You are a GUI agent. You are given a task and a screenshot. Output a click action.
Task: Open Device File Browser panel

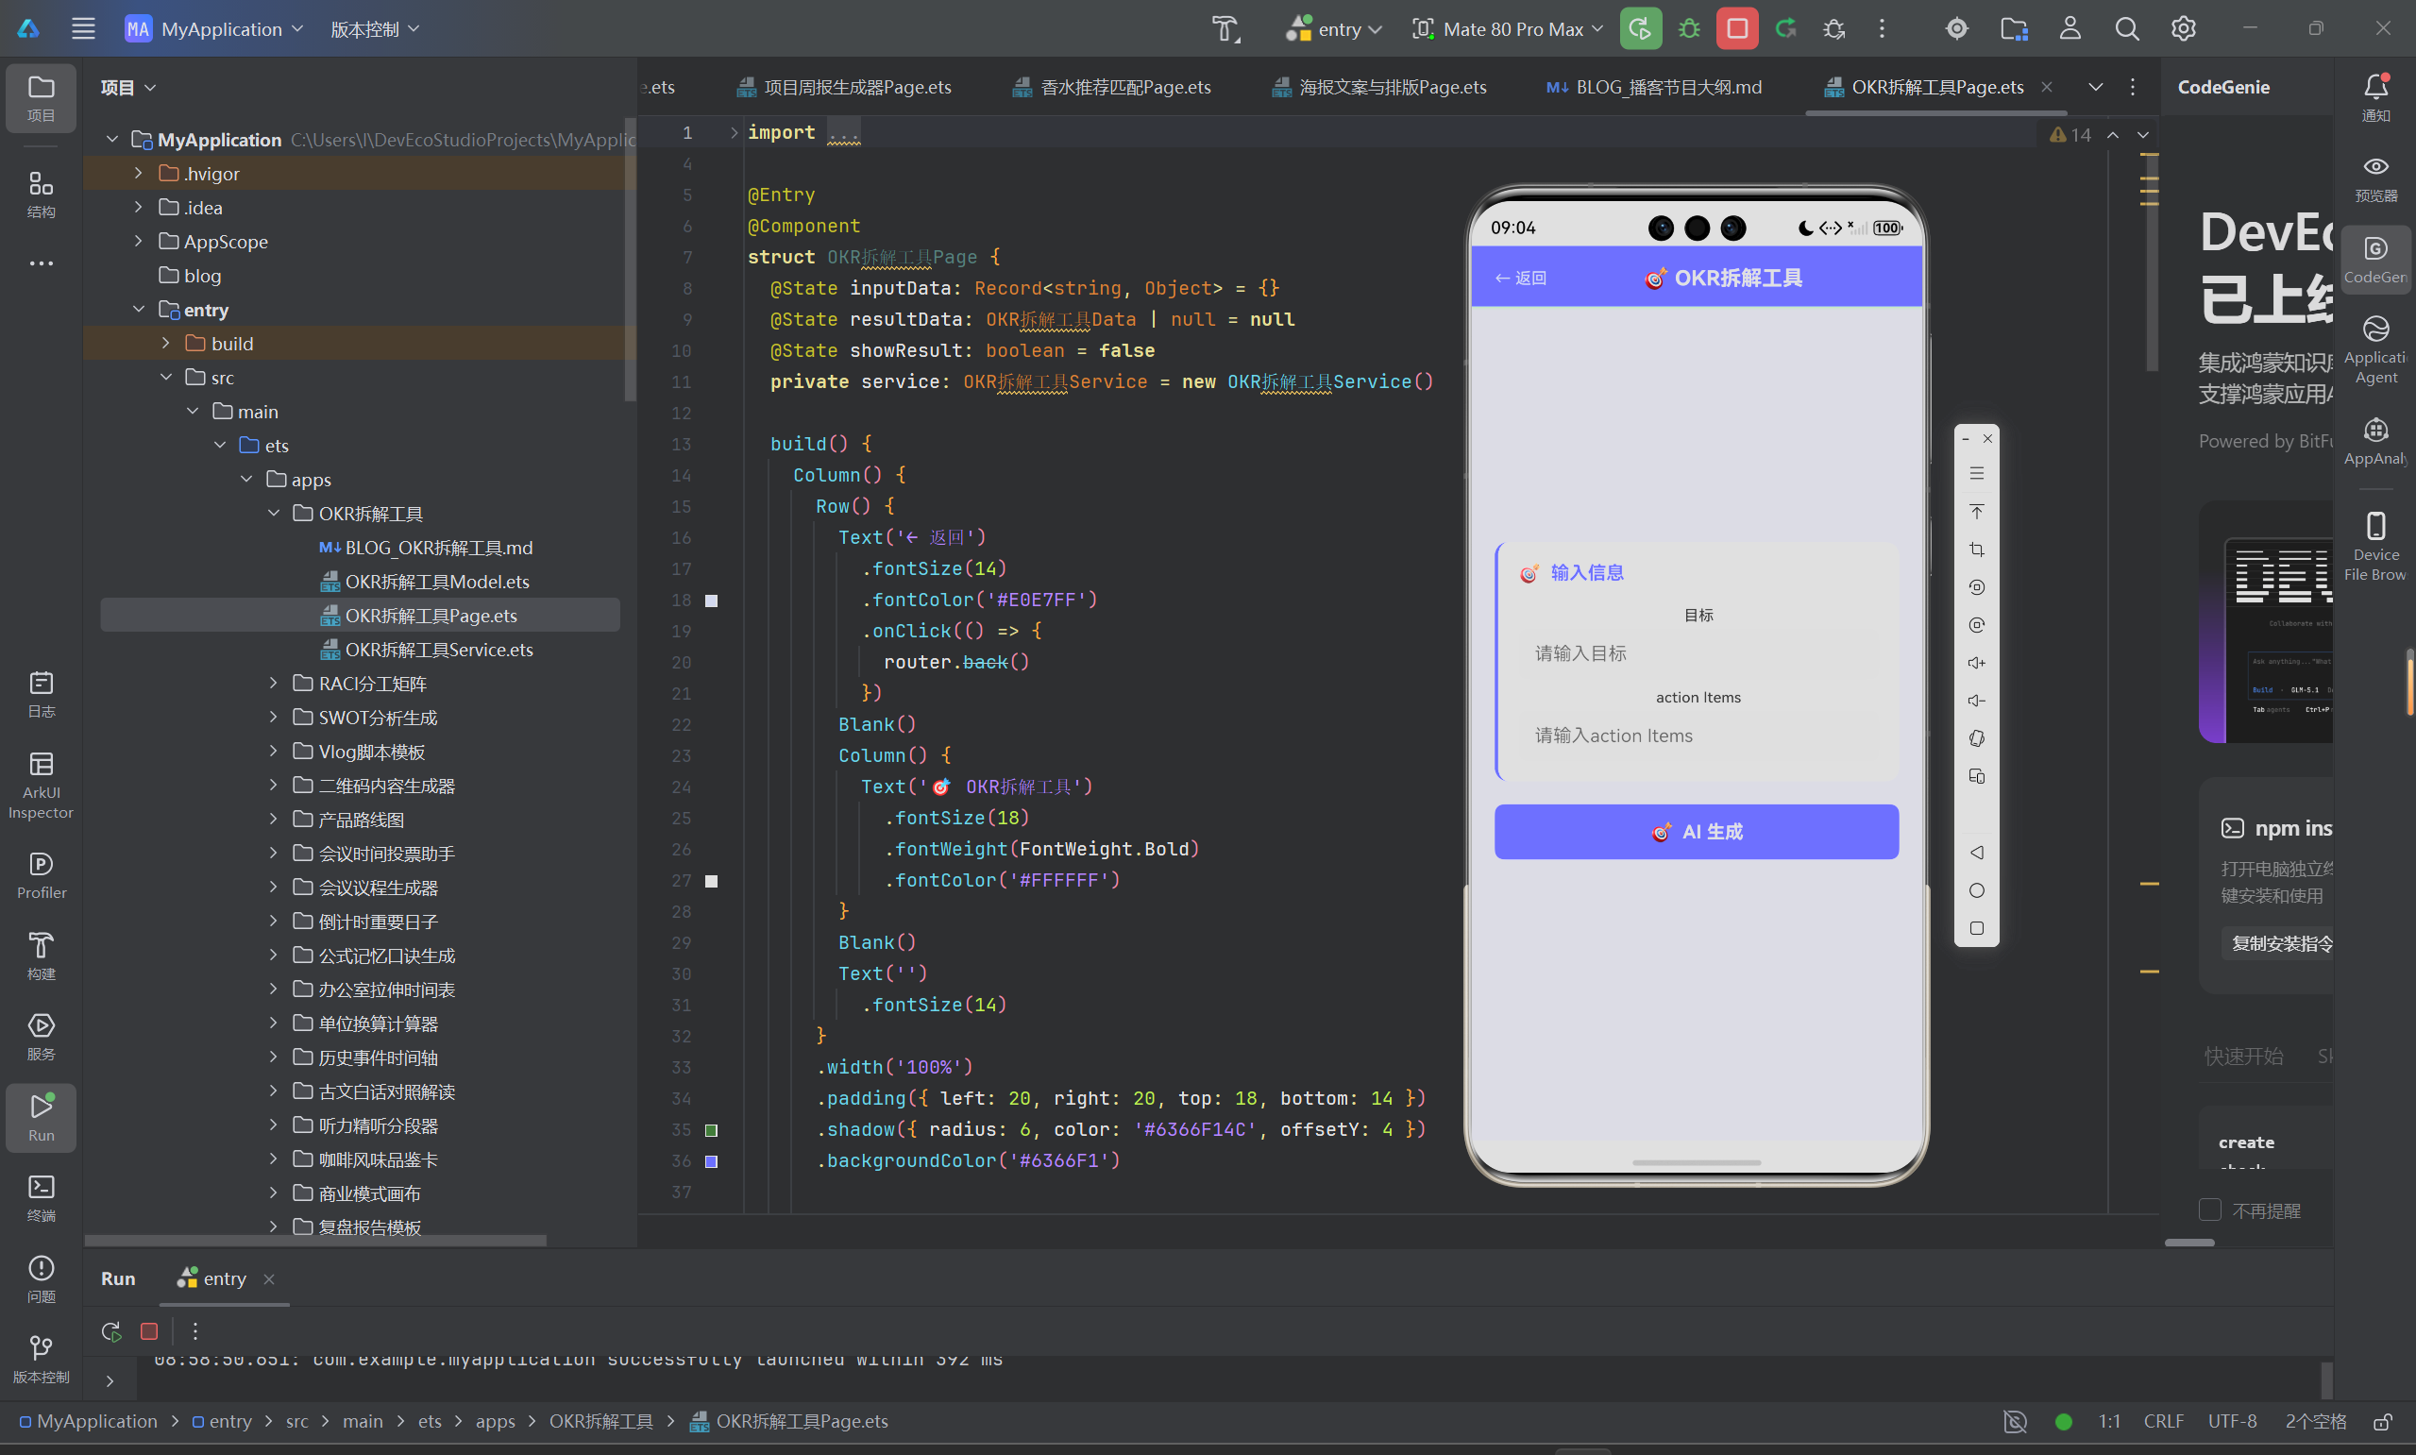click(2375, 546)
